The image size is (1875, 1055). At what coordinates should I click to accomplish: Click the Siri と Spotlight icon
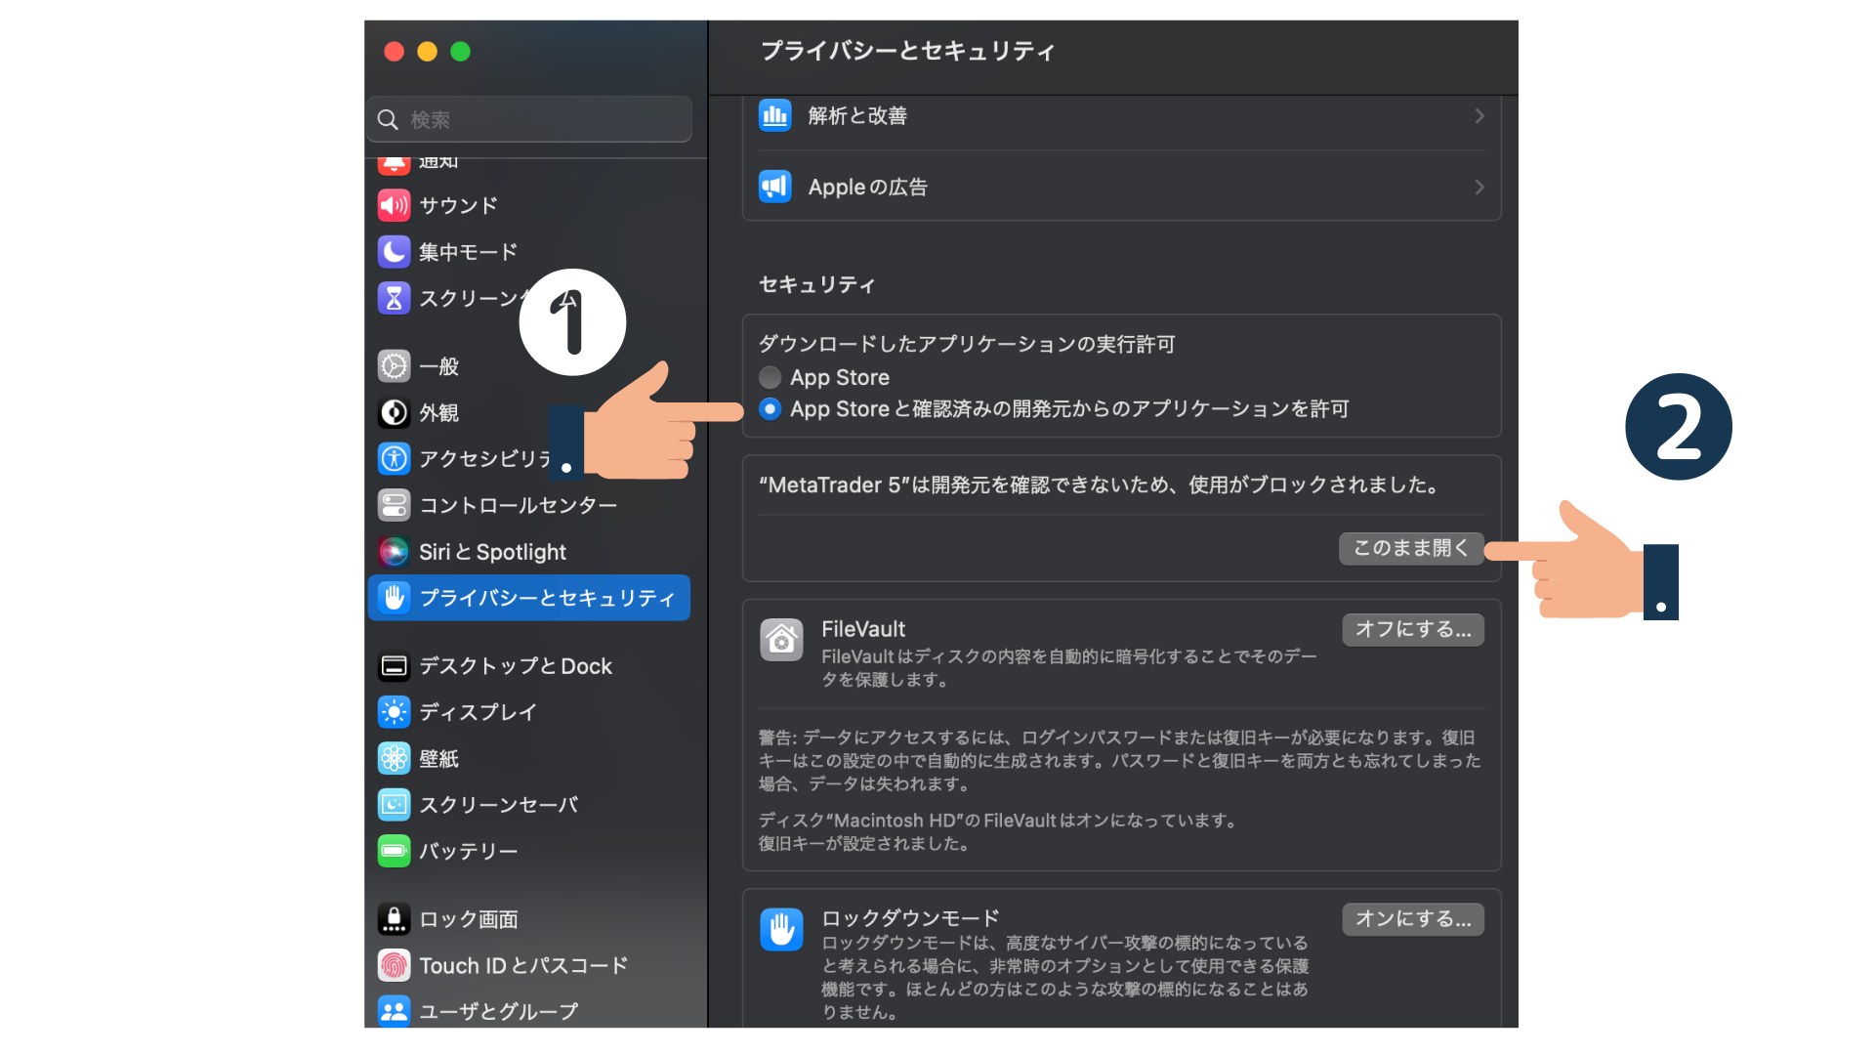point(394,552)
